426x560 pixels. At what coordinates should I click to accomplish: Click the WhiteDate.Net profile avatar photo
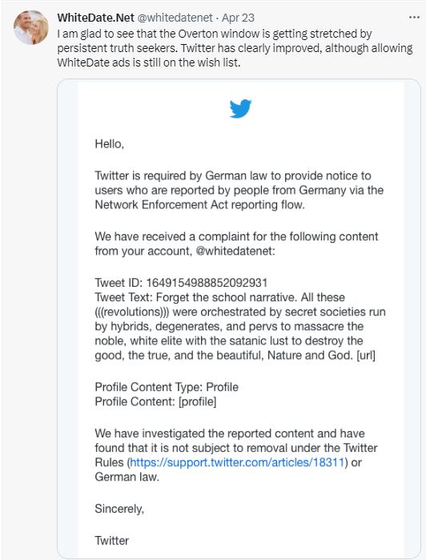(30, 27)
